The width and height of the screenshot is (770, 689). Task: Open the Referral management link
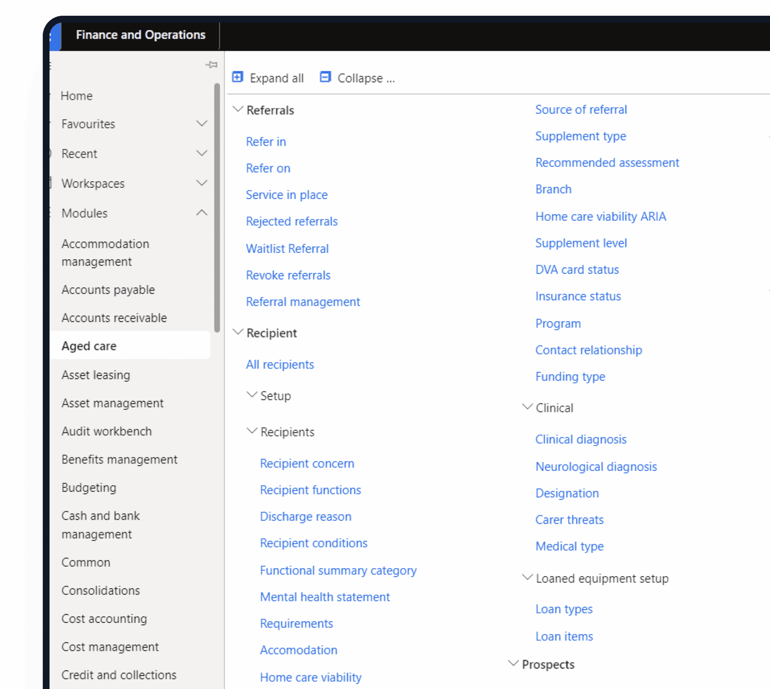(x=303, y=302)
